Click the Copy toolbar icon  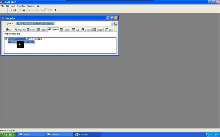click(33, 10)
